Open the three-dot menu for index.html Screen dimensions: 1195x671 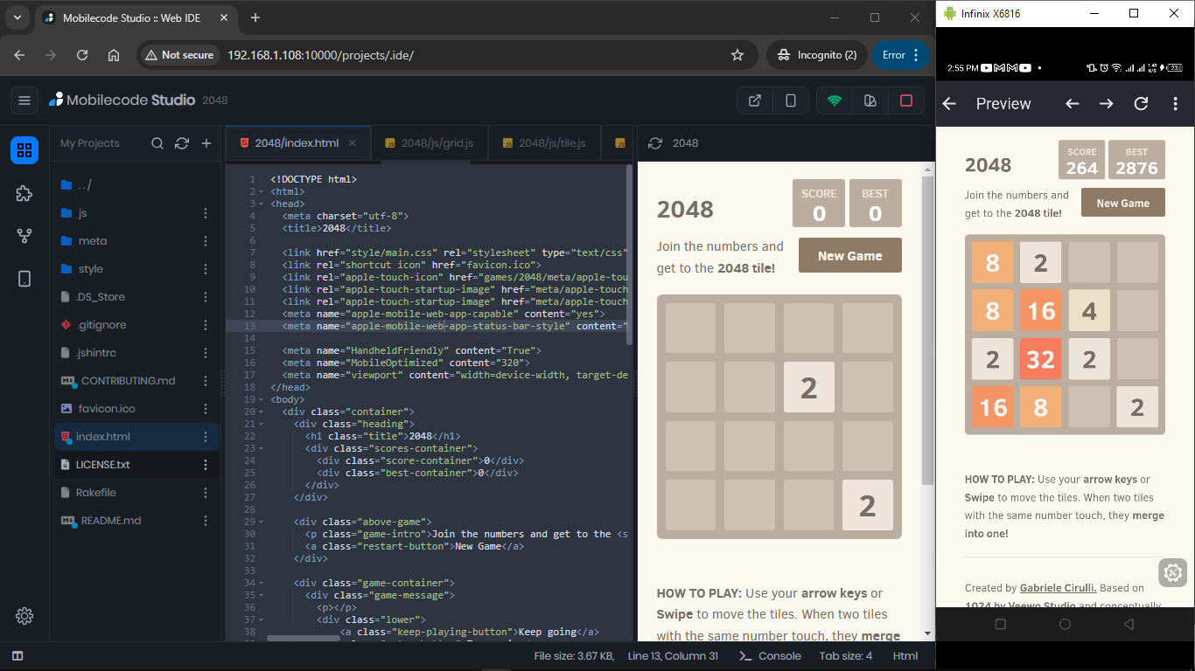[206, 437]
